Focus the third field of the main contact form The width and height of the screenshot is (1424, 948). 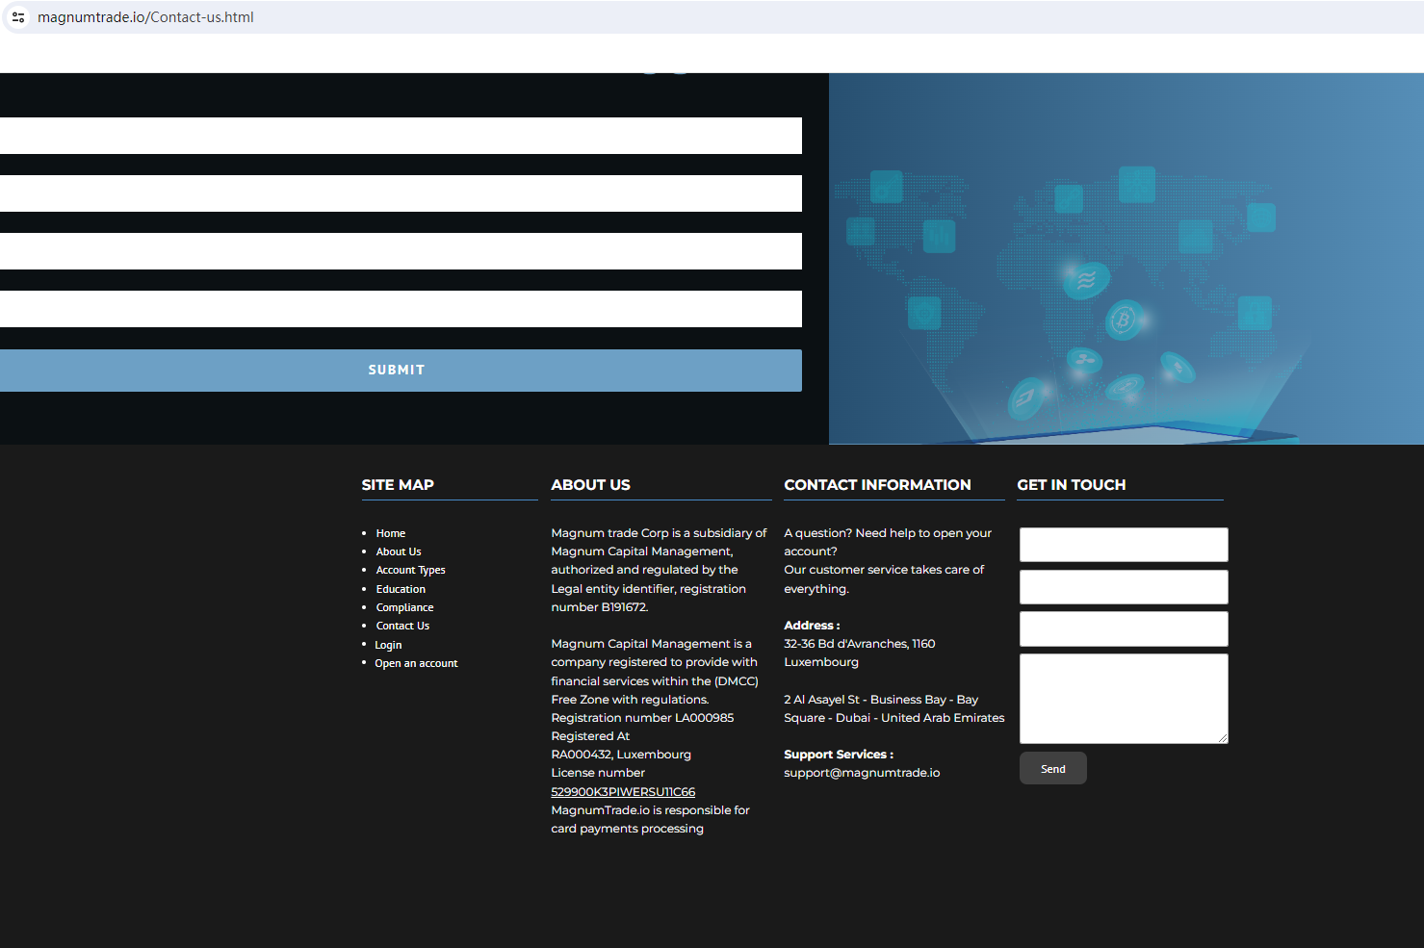click(401, 251)
